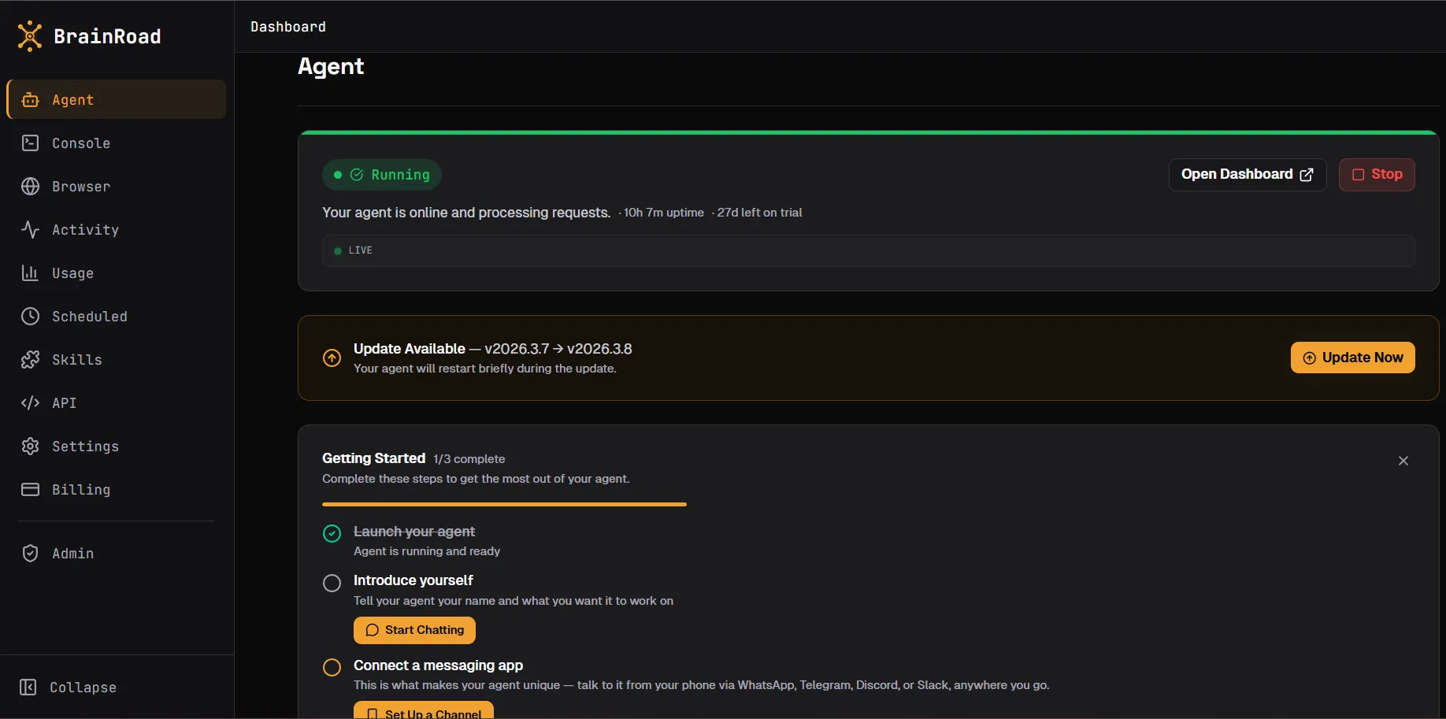
Task: Open the Activity page label
Action: (85, 229)
